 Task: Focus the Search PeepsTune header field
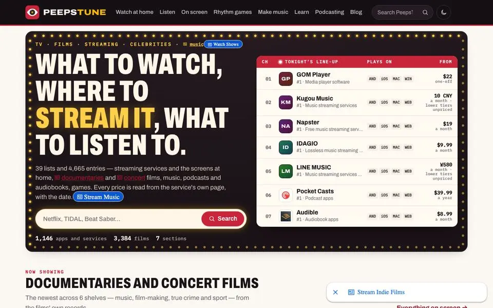coord(395,12)
